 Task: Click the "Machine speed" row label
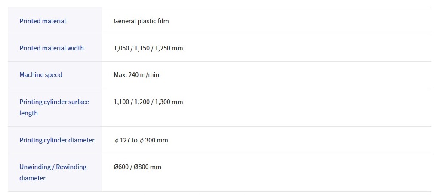tap(41, 75)
